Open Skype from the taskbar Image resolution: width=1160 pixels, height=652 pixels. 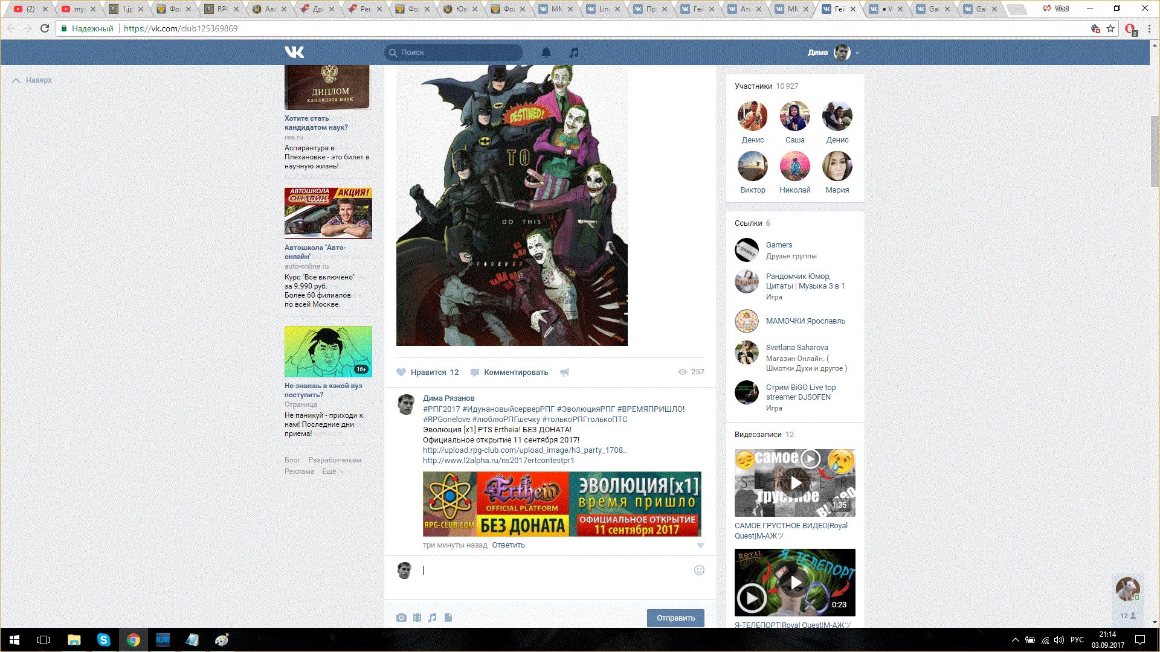pyautogui.click(x=103, y=640)
